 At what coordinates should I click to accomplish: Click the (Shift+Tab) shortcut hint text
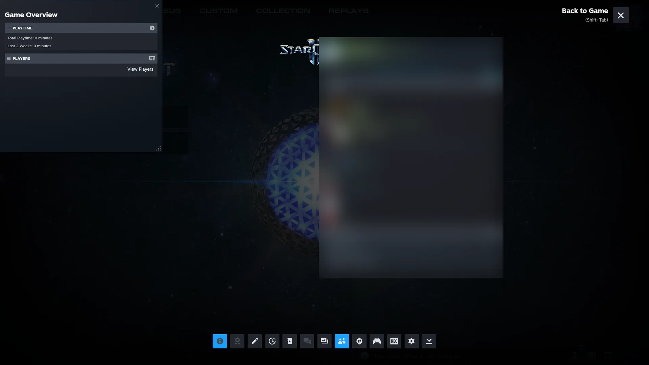point(597,20)
